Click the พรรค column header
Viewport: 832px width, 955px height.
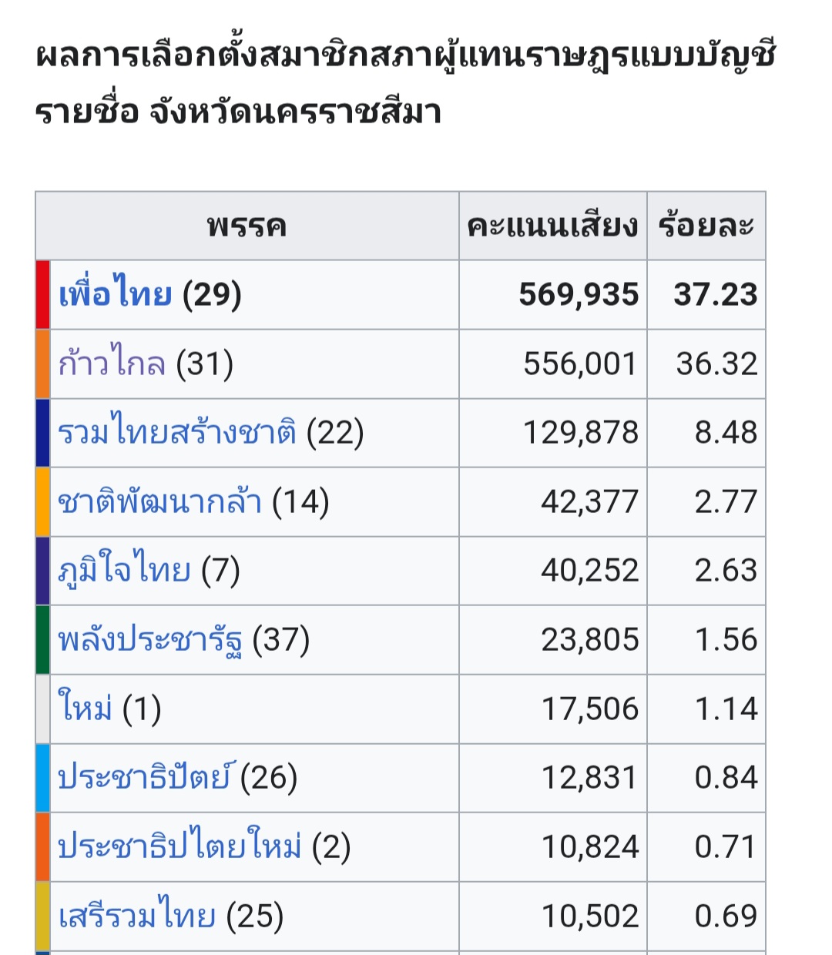[x=247, y=226]
